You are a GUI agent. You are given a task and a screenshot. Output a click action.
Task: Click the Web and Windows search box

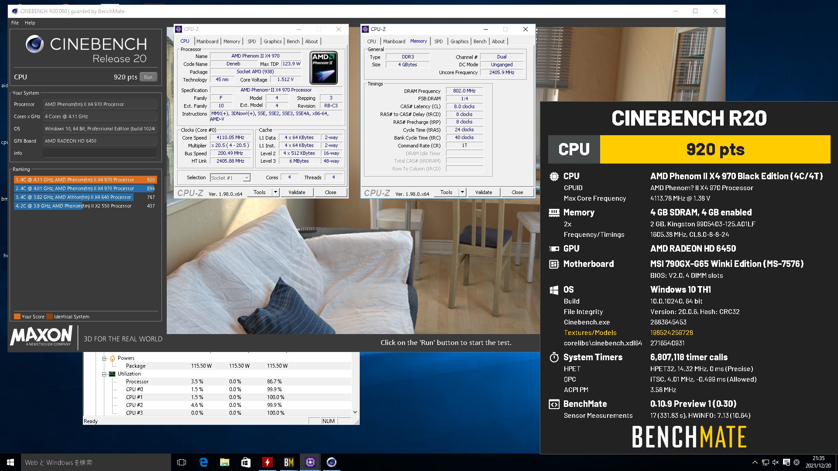96,462
